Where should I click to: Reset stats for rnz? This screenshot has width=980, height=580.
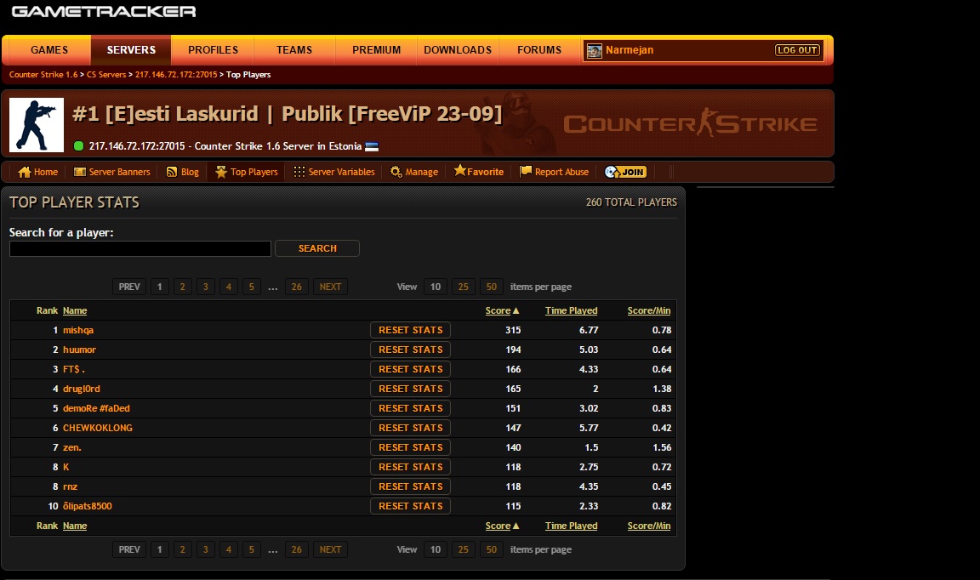click(x=411, y=486)
